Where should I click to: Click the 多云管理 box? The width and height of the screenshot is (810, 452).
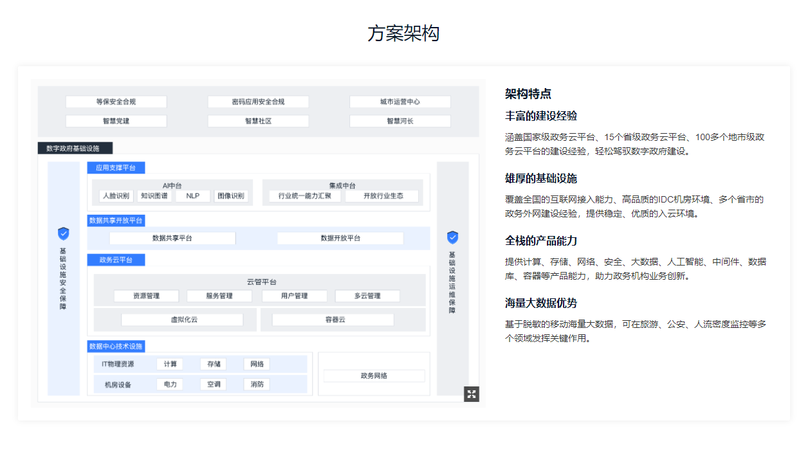(367, 296)
